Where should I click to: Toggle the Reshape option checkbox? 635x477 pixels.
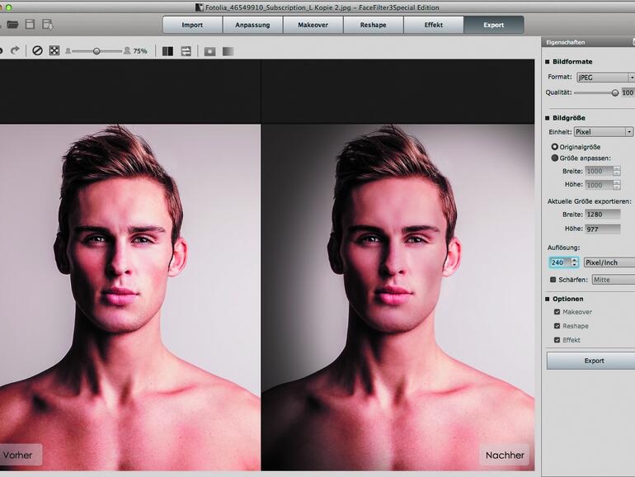pos(557,326)
